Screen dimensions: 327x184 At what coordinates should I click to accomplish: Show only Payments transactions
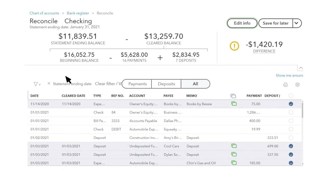pyautogui.click(x=137, y=84)
